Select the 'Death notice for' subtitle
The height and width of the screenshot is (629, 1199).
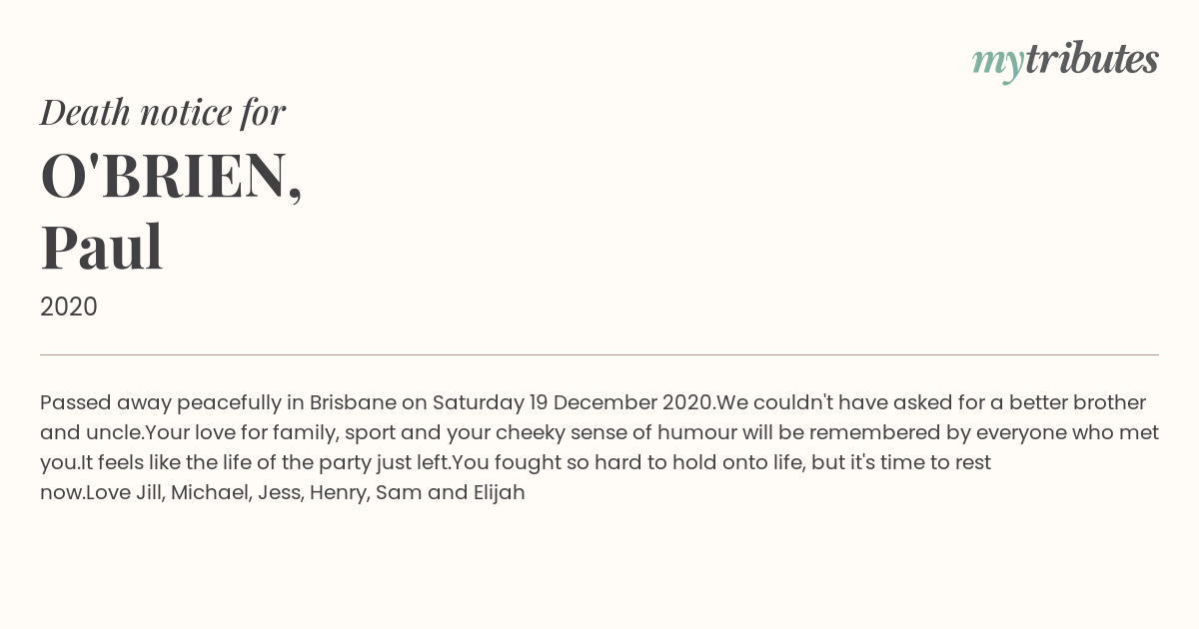163,112
